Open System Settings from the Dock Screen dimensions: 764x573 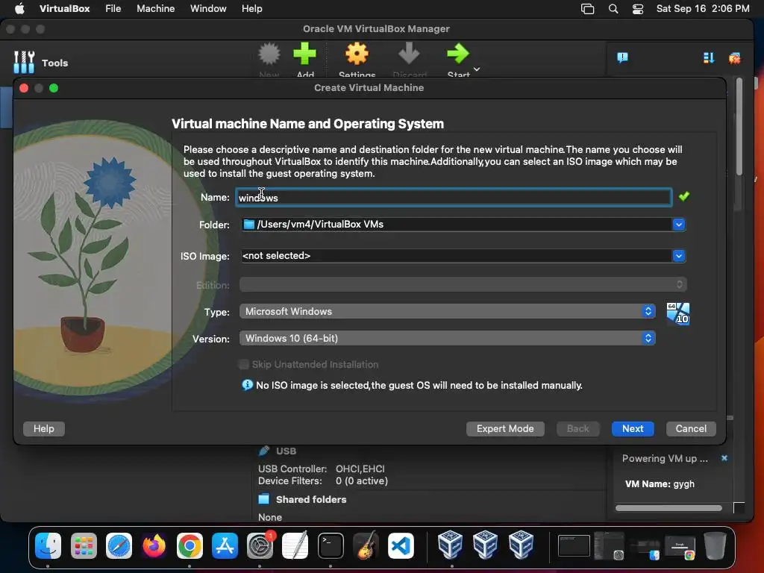(x=260, y=545)
